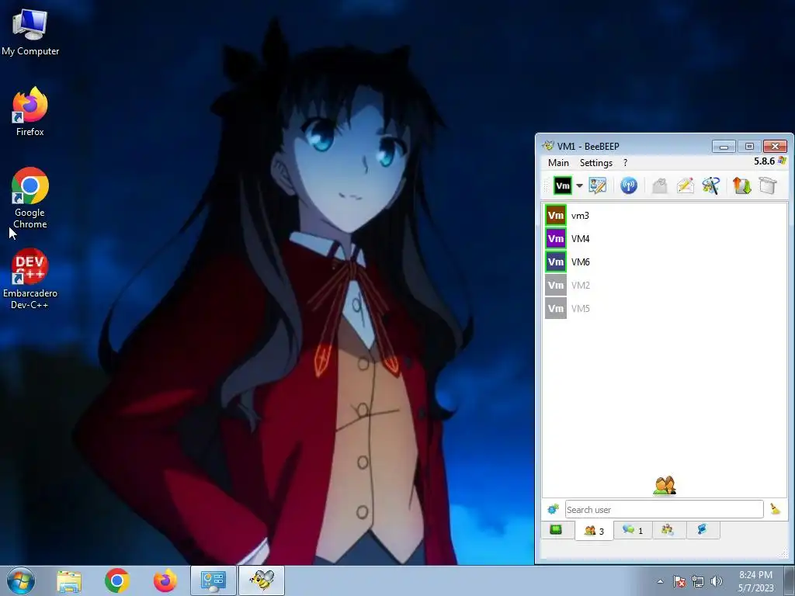The height and width of the screenshot is (596, 795).
Task: Open the ? help menu
Action: pos(625,163)
